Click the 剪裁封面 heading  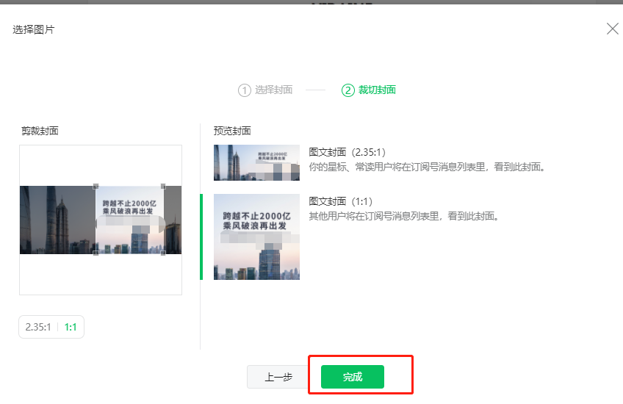(x=40, y=131)
